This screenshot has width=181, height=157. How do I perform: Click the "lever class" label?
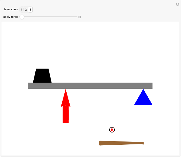click(x=11, y=10)
